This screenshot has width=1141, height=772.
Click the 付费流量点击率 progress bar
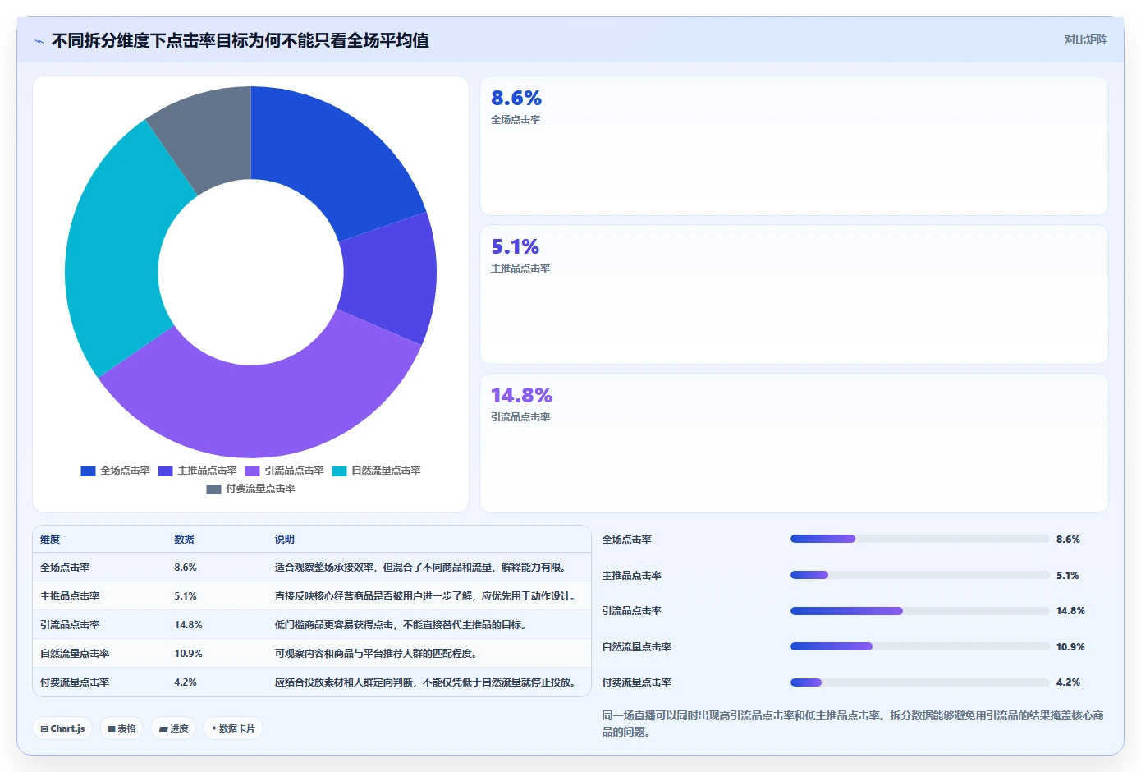tap(919, 682)
